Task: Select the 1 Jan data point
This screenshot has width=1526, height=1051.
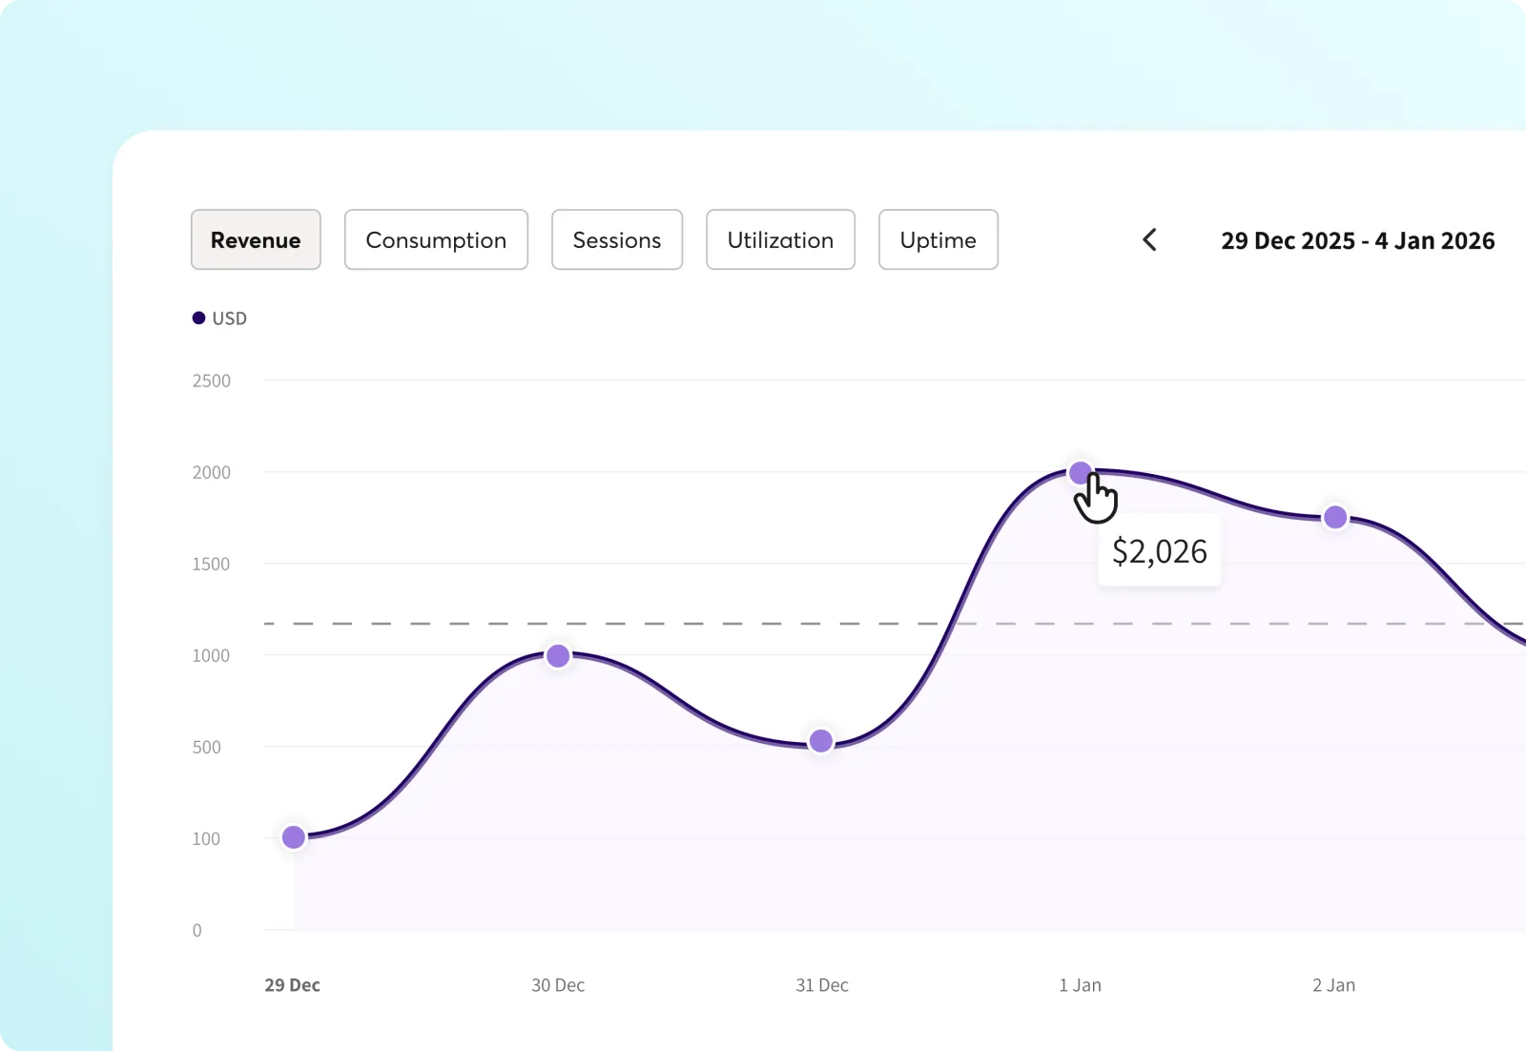Action: pos(1080,472)
